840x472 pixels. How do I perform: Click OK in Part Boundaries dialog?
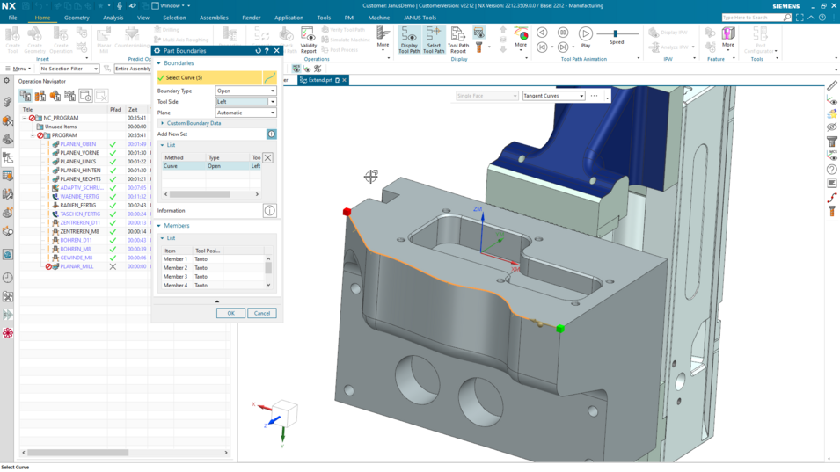coord(231,313)
